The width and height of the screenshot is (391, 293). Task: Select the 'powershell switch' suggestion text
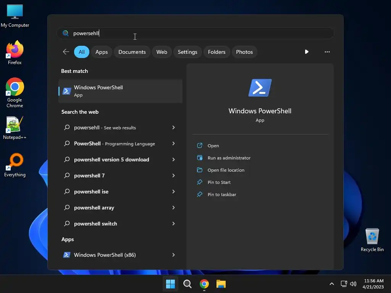tap(95, 224)
